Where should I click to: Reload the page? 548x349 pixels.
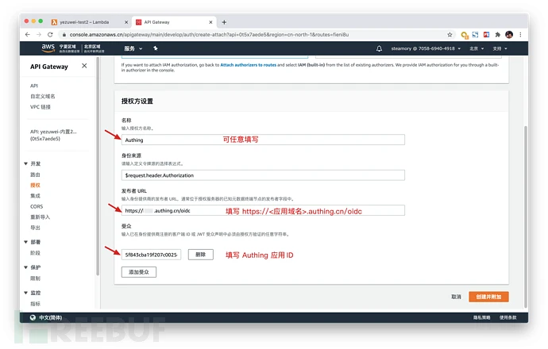tap(50, 35)
